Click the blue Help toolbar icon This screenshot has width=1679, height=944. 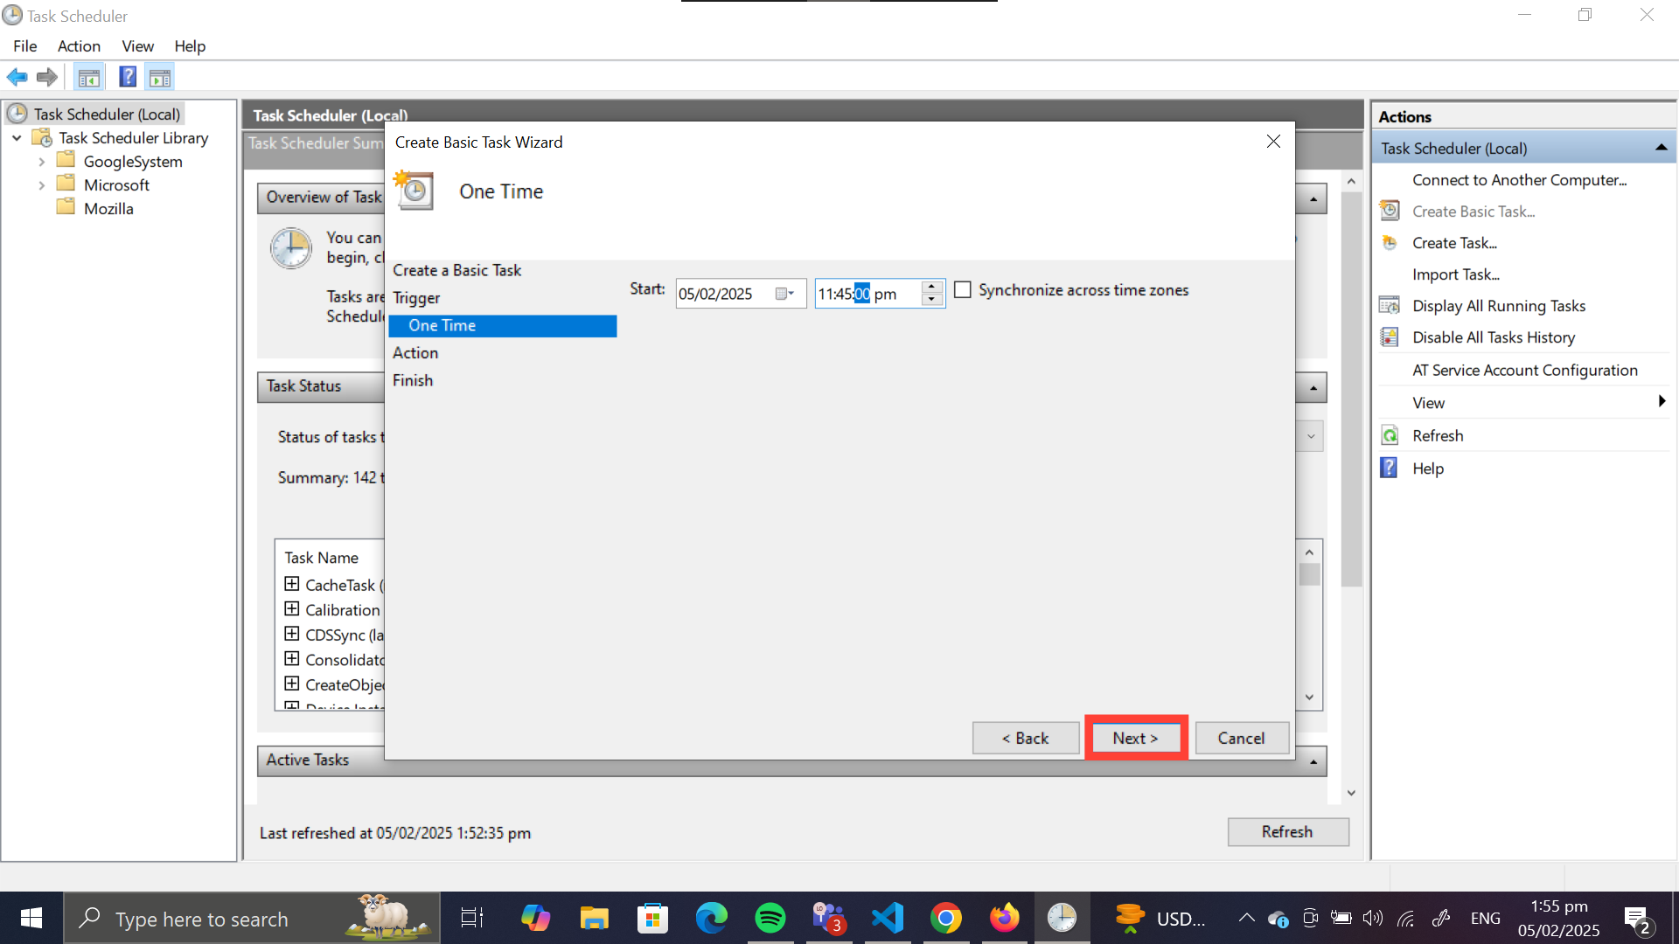click(x=128, y=77)
